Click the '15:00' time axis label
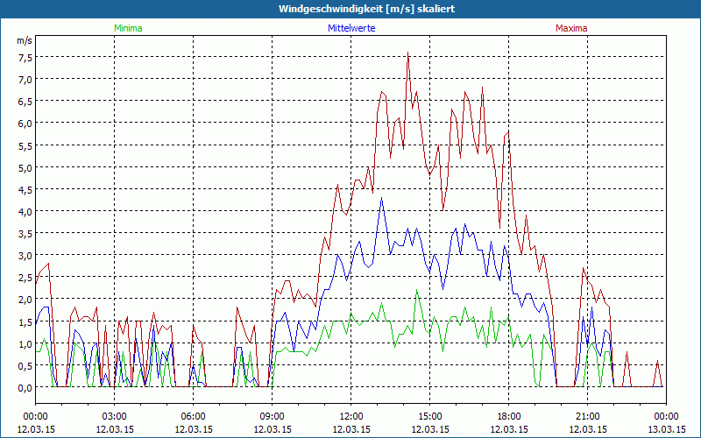 click(x=430, y=417)
